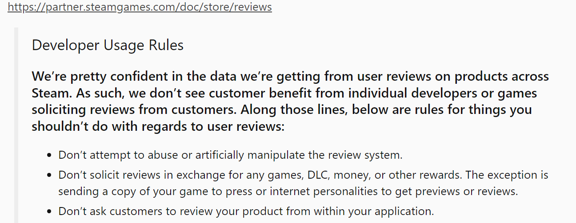The height and width of the screenshot is (223, 576).
Task: Click the bullet dot before "Don't attempt to abuse"
Action: tap(49, 156)
